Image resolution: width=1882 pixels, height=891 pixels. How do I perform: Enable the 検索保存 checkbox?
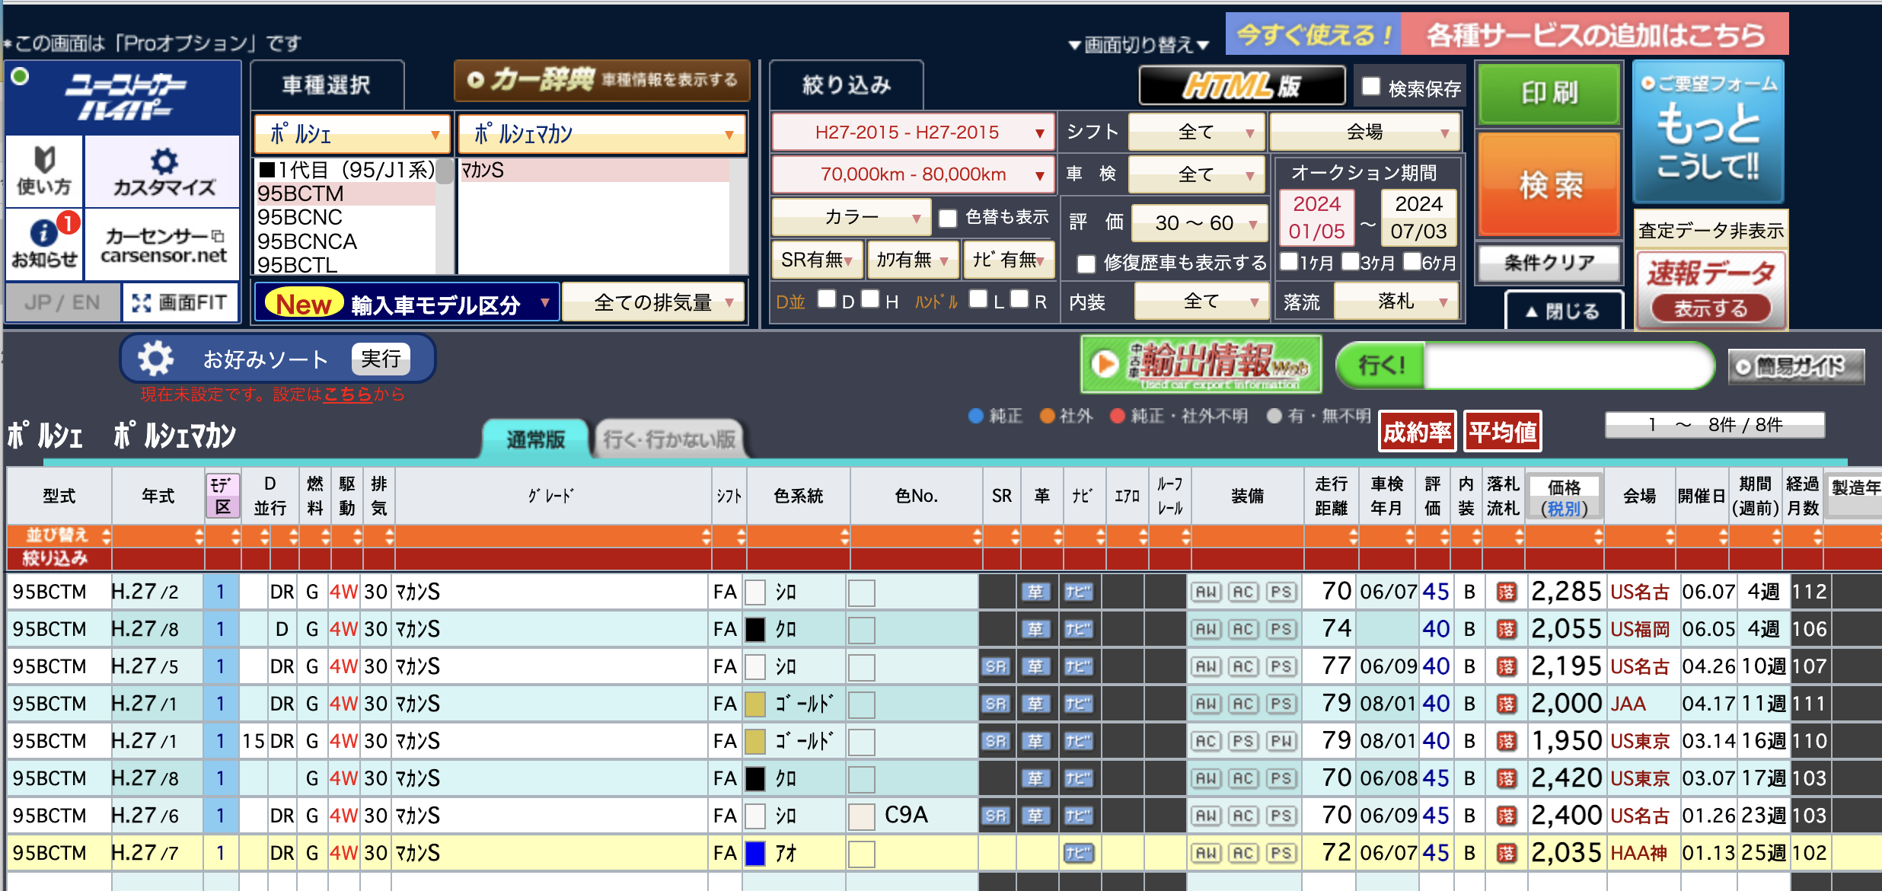pyautogui.click(x=1371, y=87)
